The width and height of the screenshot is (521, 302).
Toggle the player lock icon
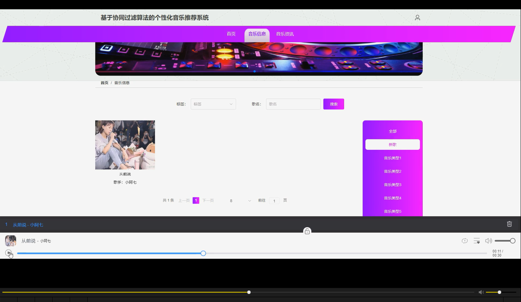coord(307,231)
